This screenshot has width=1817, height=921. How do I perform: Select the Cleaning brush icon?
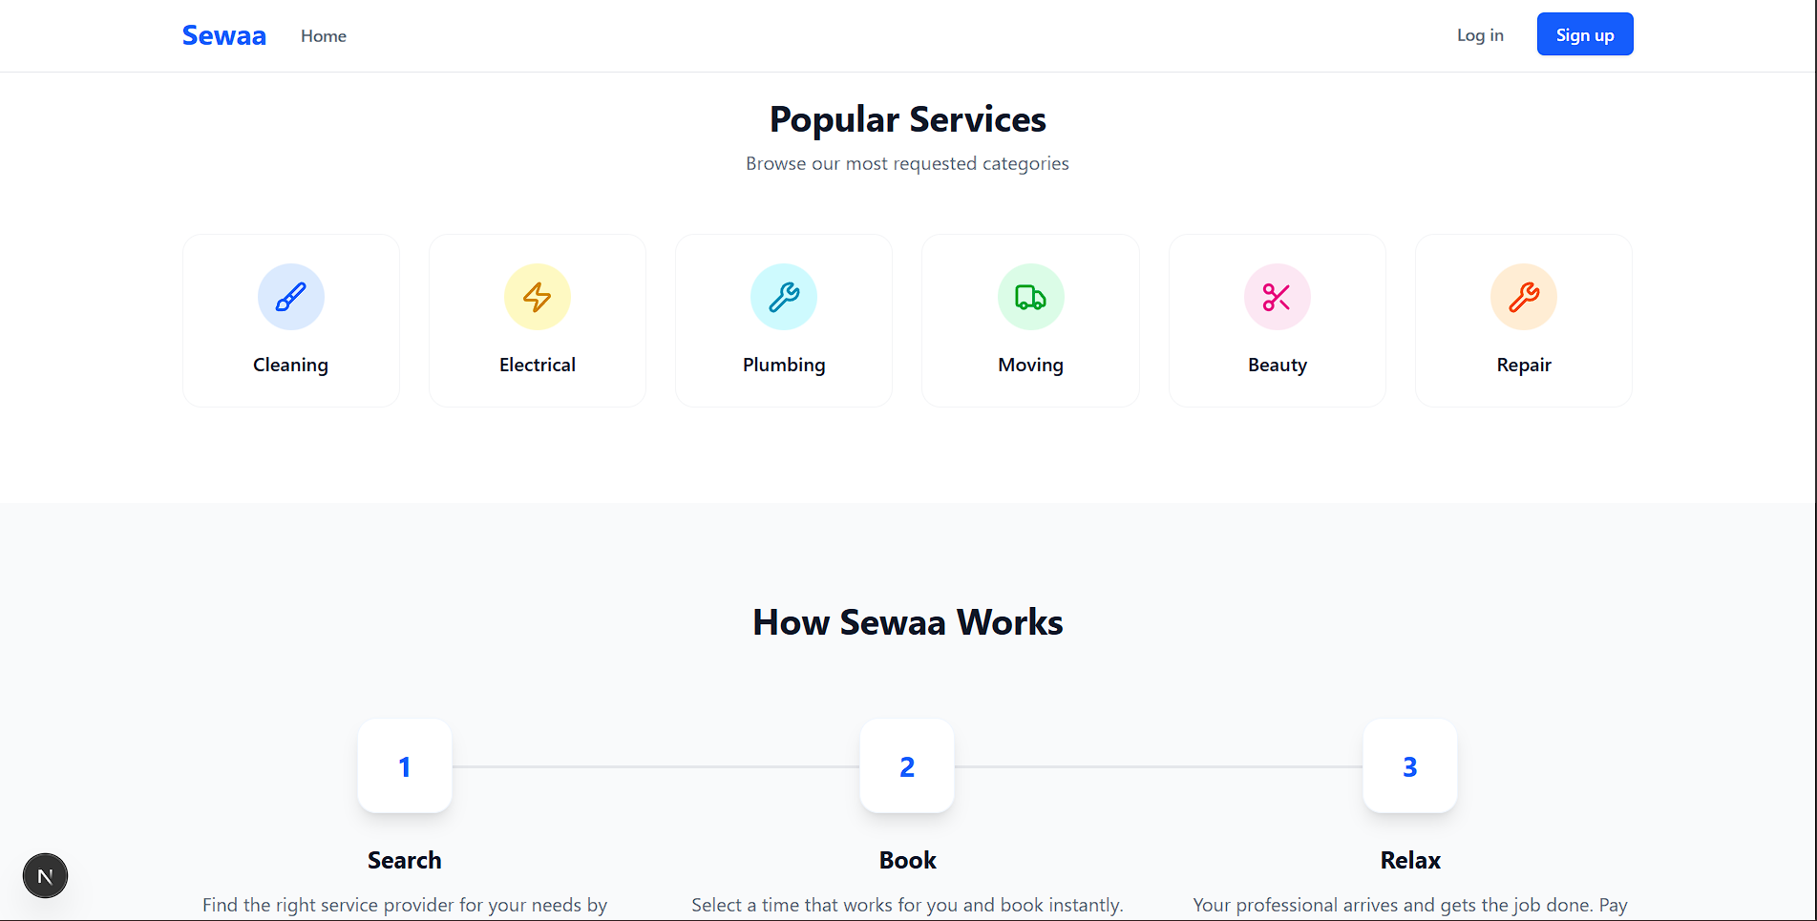[x=290, y=296]
